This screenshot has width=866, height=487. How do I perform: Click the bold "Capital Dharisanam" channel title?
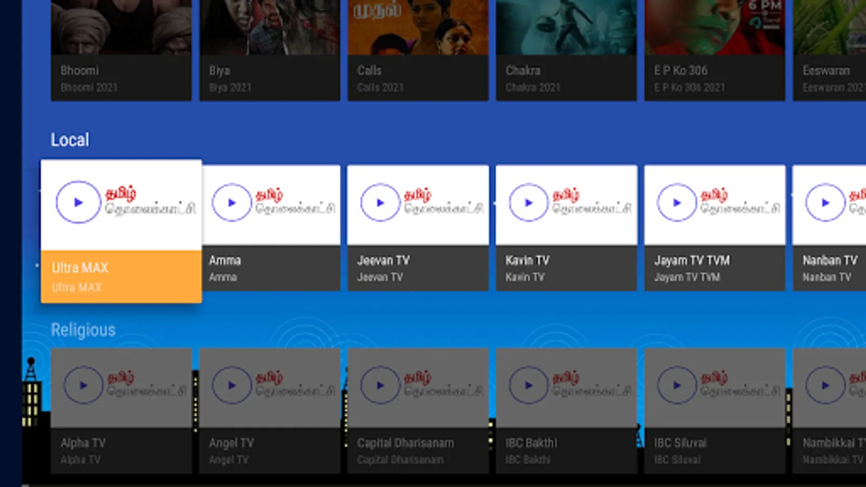(405, 443)
